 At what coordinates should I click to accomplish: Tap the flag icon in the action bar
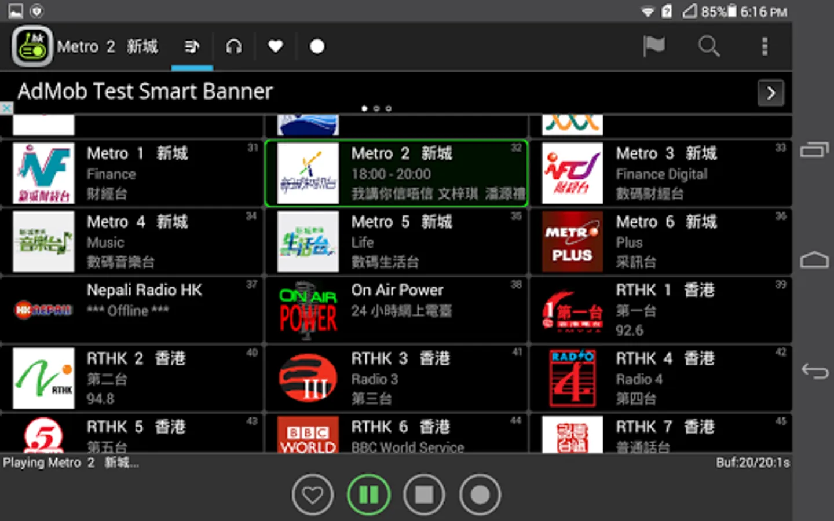pyautogui.click(x=654, y=46)
